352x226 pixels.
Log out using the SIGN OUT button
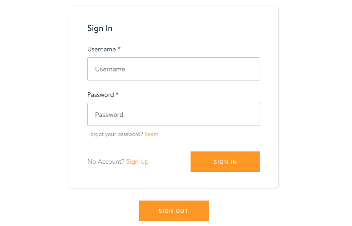tap(174, 211)
